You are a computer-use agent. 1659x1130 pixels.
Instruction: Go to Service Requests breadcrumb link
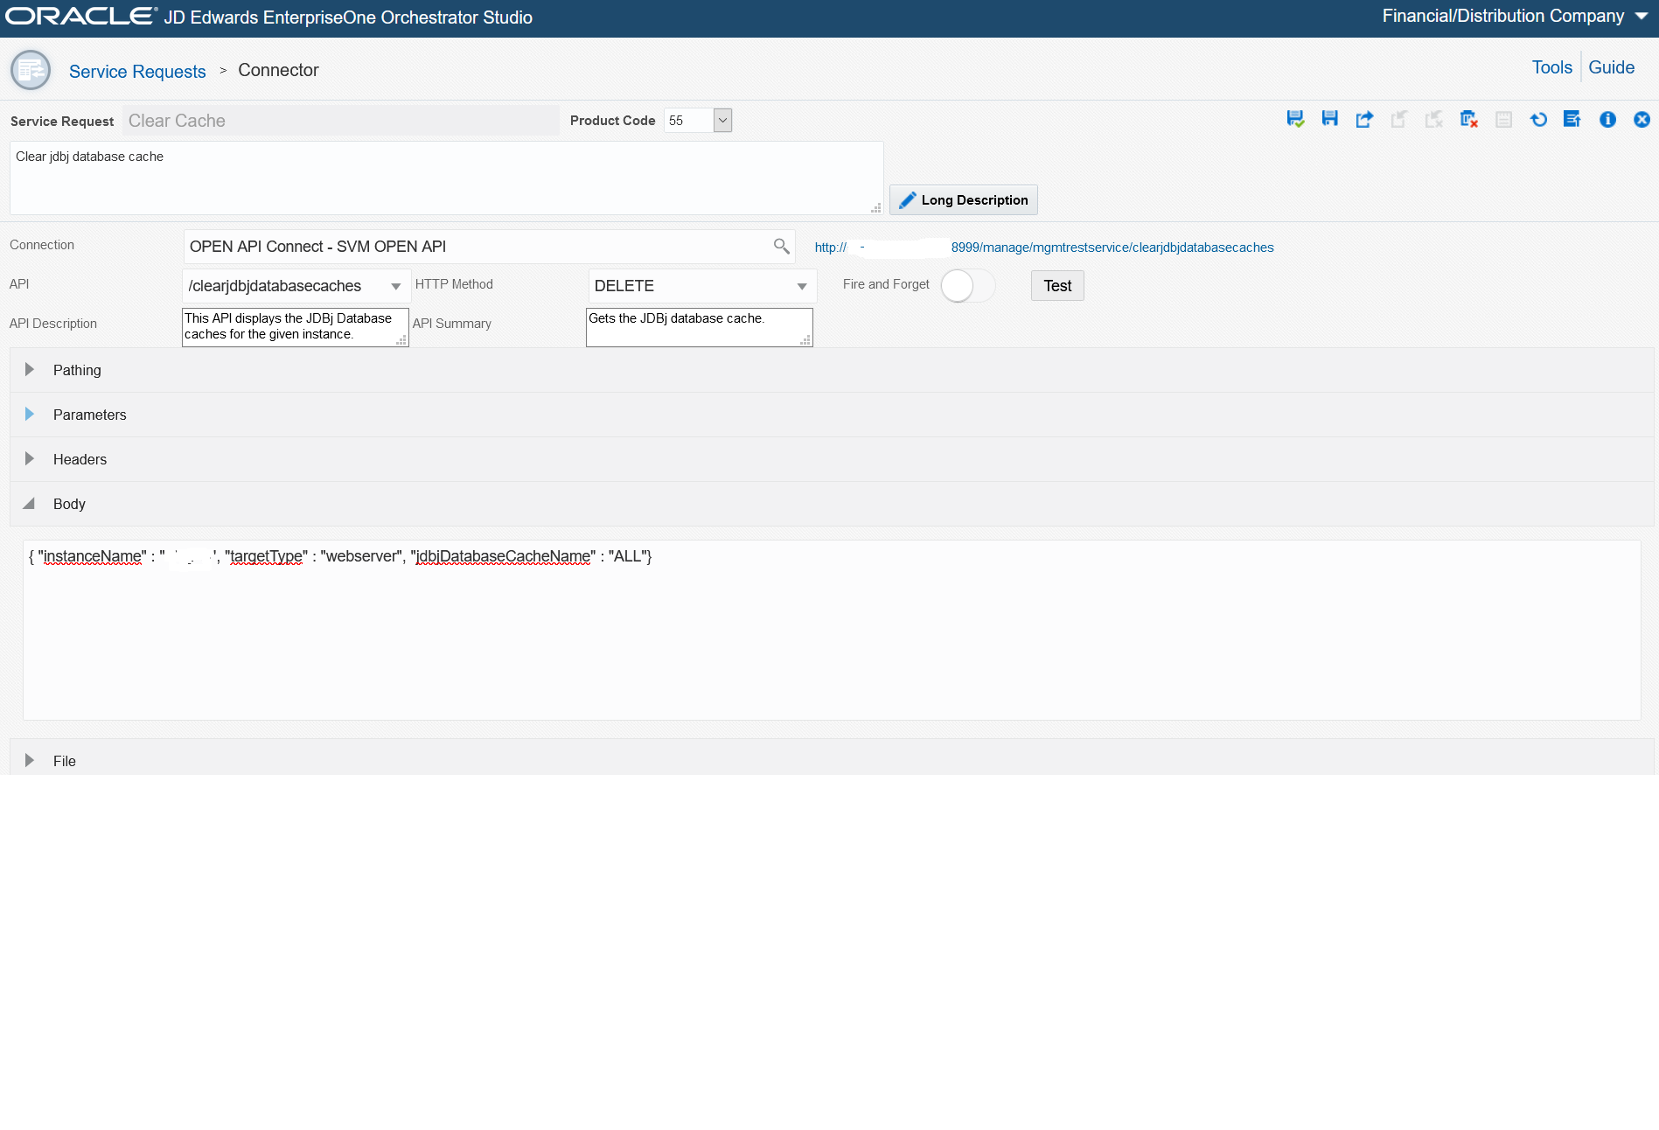pos(137,72)
